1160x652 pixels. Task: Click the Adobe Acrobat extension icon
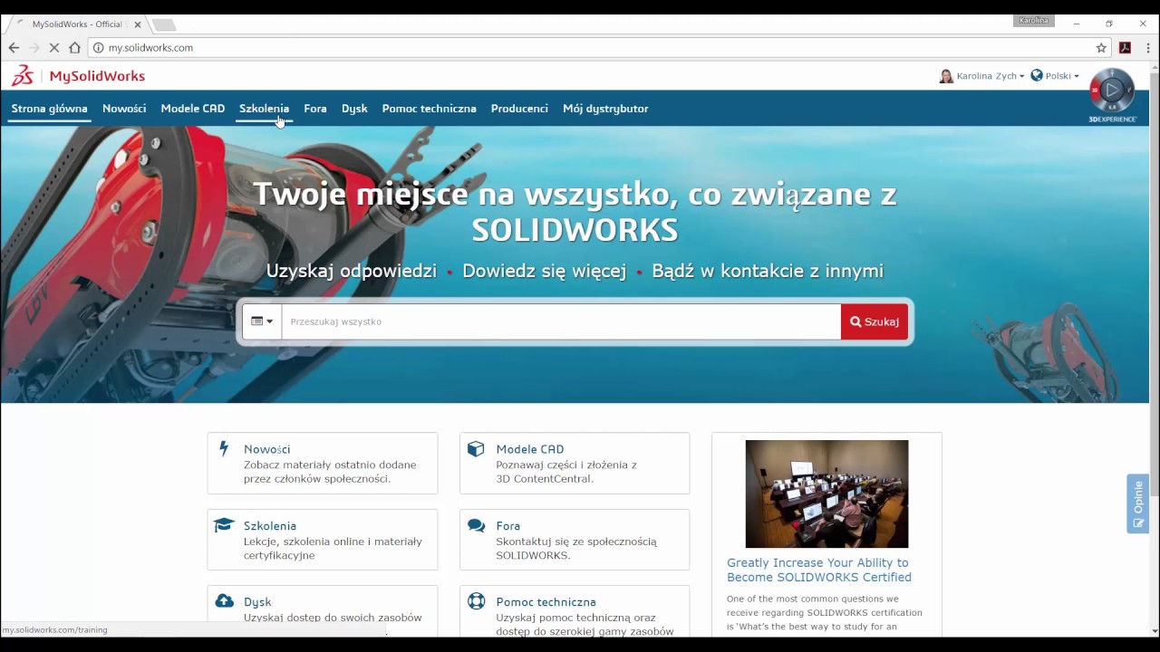(1125, 48)
